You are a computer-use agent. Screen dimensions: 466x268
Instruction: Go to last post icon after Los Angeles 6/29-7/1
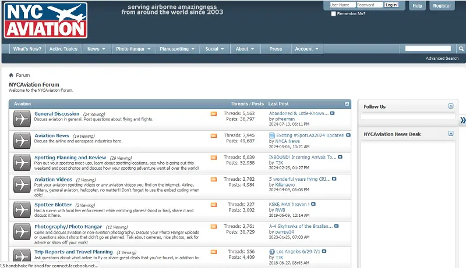324,251
